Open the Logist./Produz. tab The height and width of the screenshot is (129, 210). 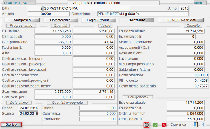pos(98,20)
